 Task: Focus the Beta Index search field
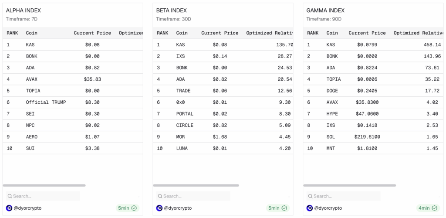[x=196, y=196]
